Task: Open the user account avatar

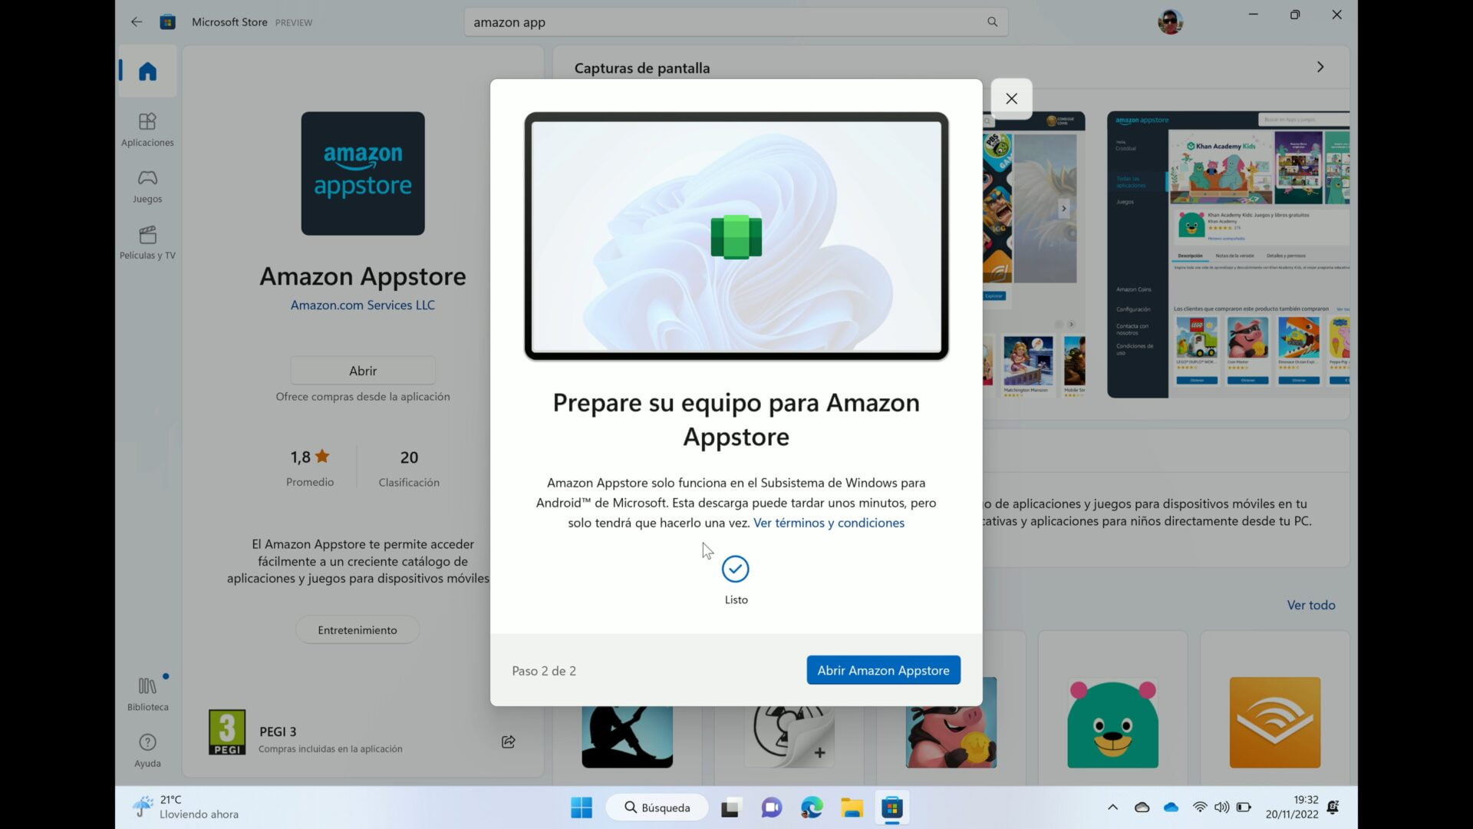Action: pyautogui.click(x=1169, y=21)
